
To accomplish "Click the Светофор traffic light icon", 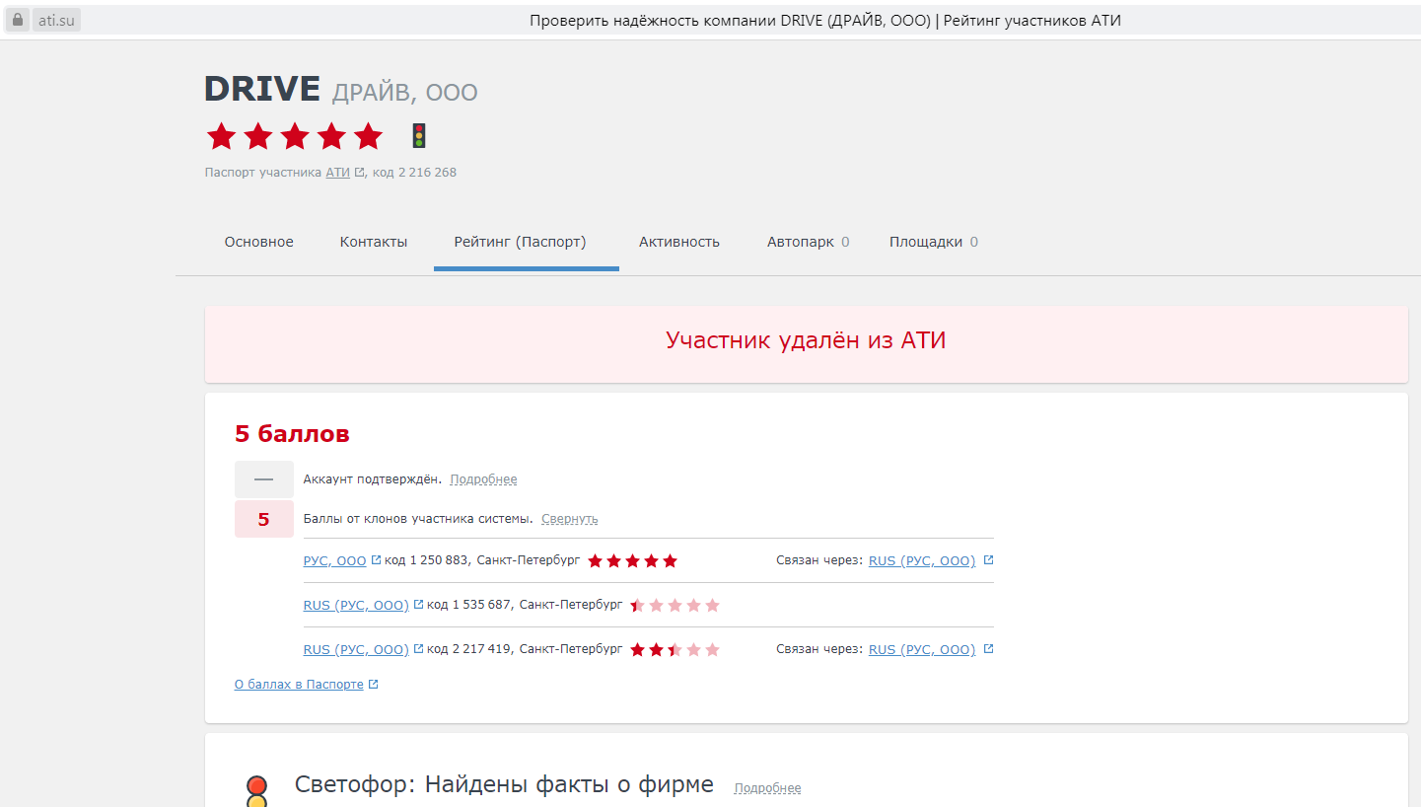I will [x=256, y=791].
